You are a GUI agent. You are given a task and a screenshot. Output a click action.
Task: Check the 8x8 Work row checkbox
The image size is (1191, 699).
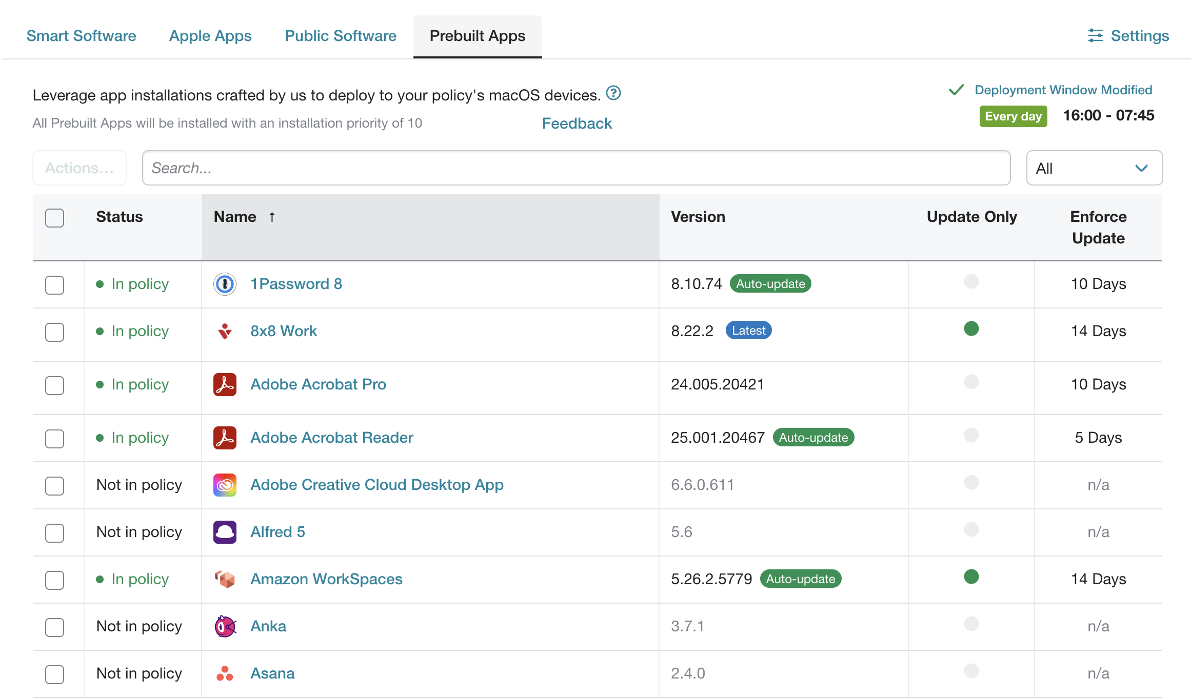coord(54,332)
